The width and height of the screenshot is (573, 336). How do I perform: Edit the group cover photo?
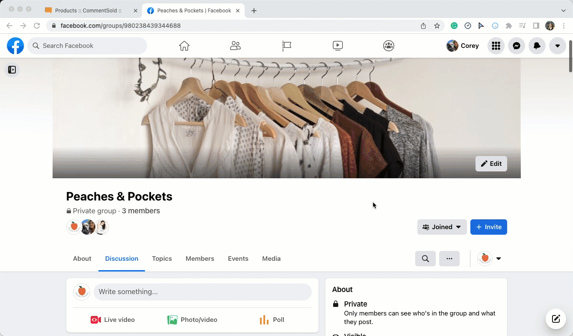tap(491, 164)
